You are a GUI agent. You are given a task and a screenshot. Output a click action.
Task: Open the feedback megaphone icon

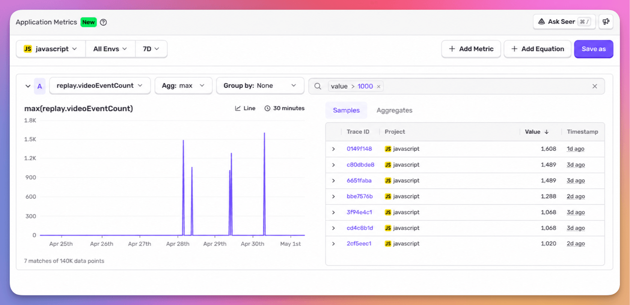[606, 22]
